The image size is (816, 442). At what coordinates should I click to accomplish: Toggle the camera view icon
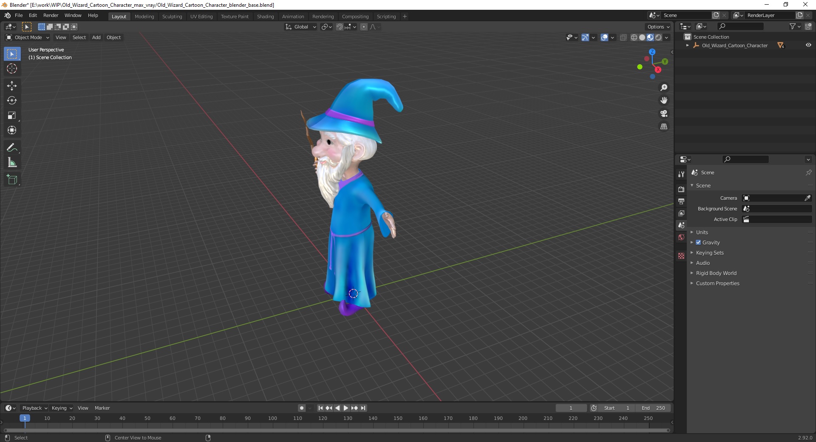pos(663,113)
